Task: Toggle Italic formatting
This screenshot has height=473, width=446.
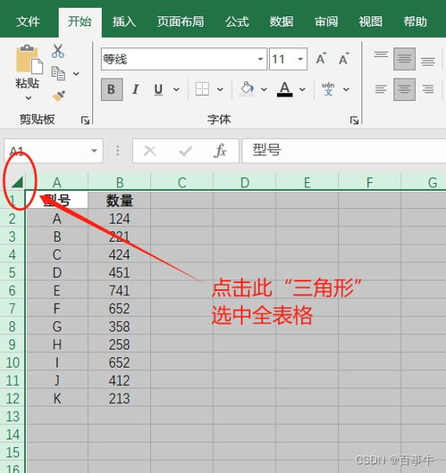Action: [135, 89]
